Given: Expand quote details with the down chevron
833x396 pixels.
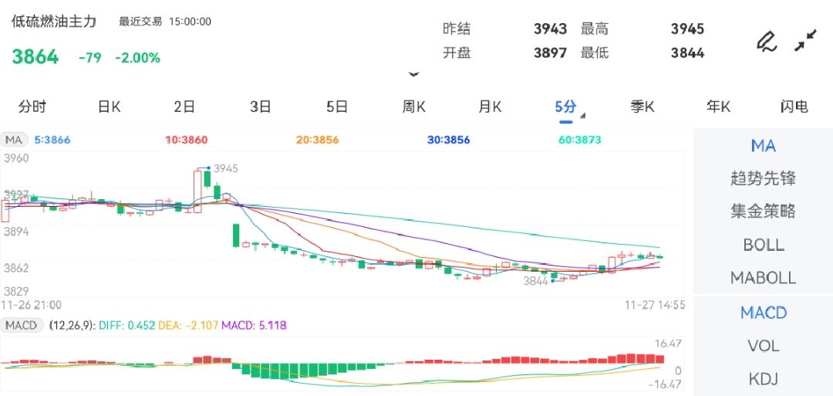Looking at the screenshot, I should point(414,74).
